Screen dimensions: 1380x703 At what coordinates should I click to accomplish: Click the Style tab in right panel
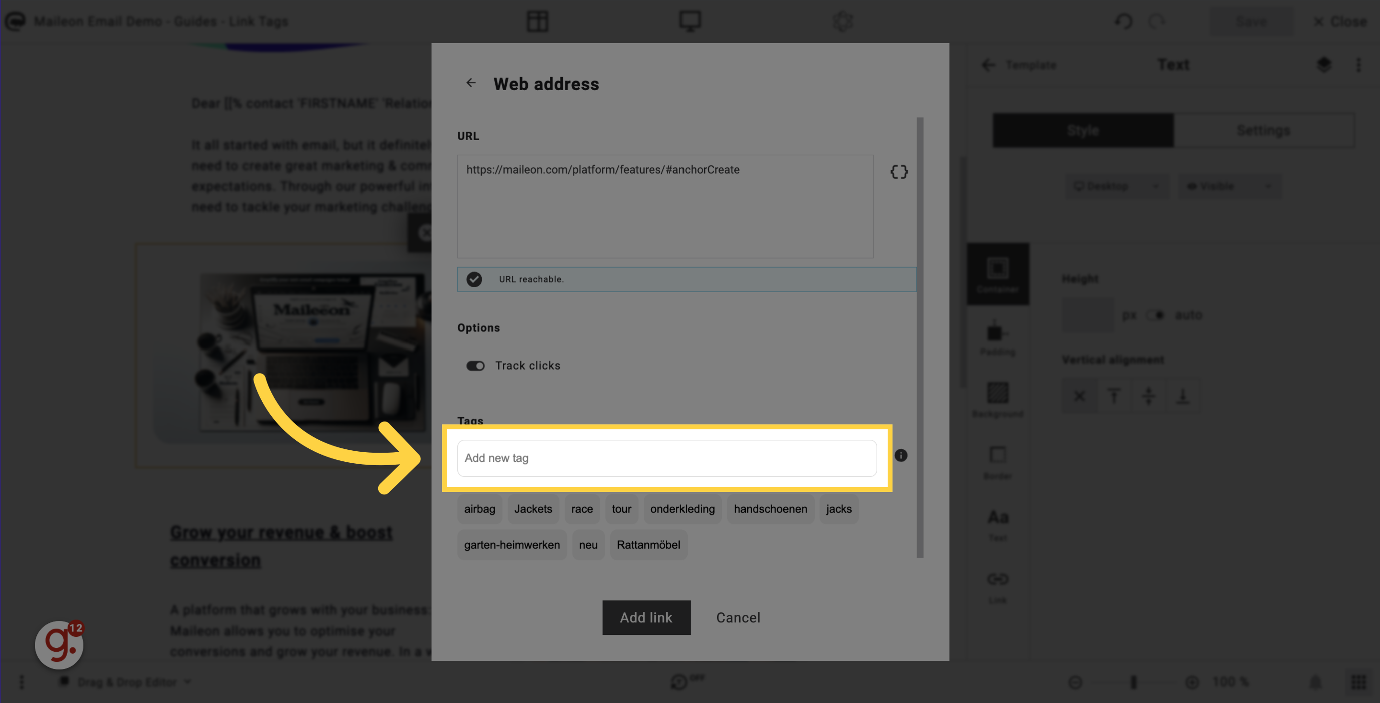pos(1082,130)
